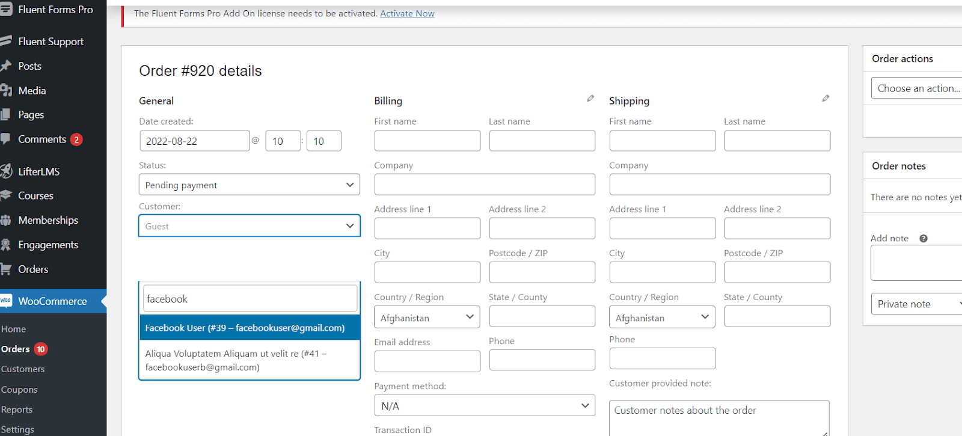Click the Comments bubble icon
The width and height of the screenshot is (962, 436).
5,139
